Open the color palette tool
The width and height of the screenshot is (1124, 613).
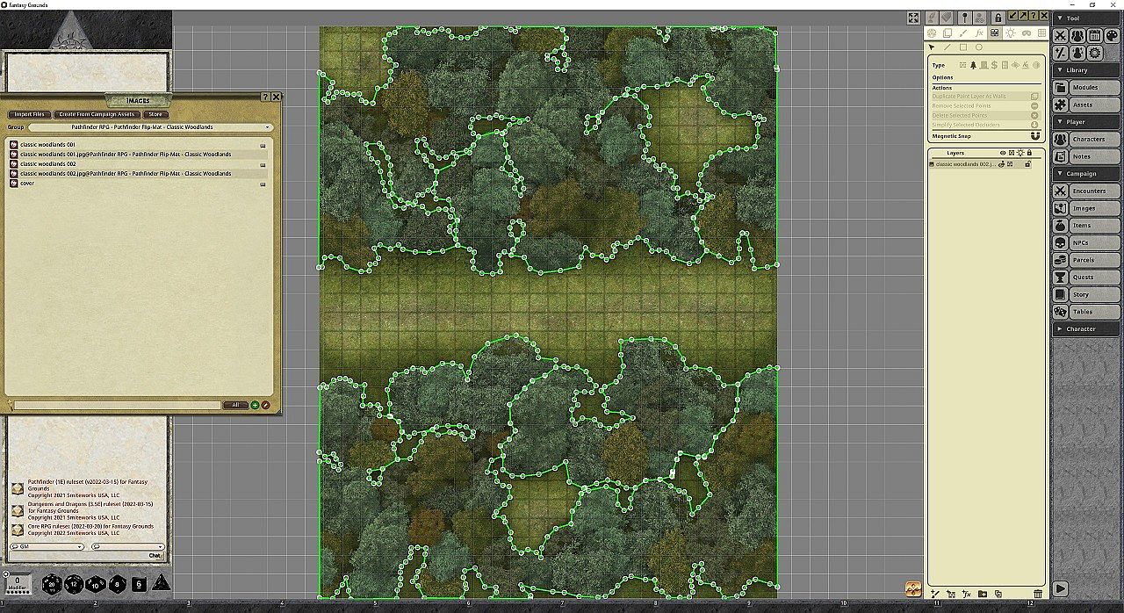[1111, 36]
